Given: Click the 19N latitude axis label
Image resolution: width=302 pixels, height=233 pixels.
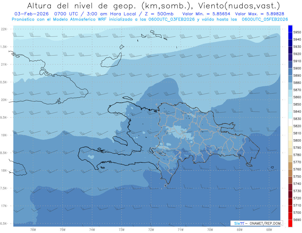Looking at the screenshot, I should (x=4, y=135).
